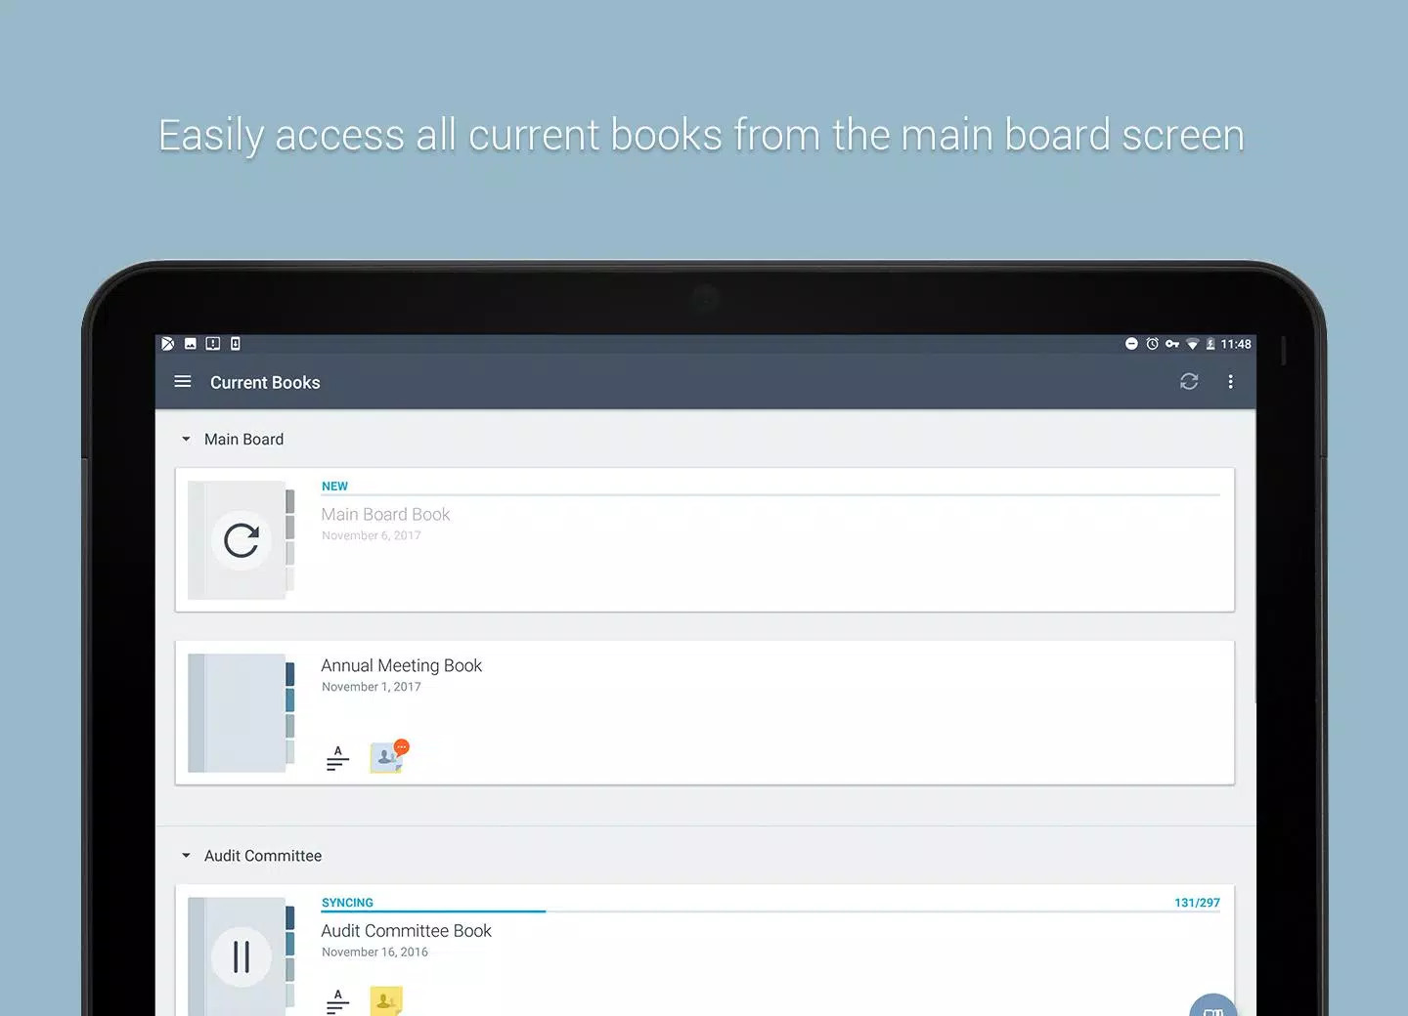This screenshot has width=1408, height=1016.
Task: Click the 131/297 sync counter
Action: tap(1197, 903)
